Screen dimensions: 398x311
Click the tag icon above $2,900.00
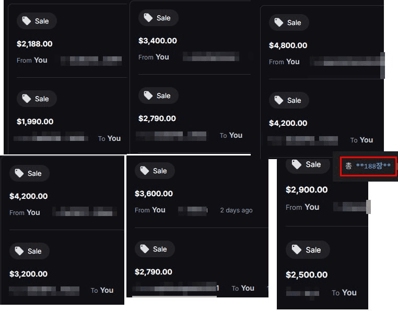click(x=297, y=164)
